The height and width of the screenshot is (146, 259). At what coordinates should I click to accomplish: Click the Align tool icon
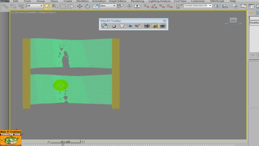[225, 6]
